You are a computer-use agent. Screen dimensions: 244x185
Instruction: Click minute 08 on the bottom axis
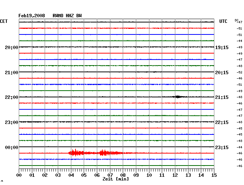pos(123,175)
